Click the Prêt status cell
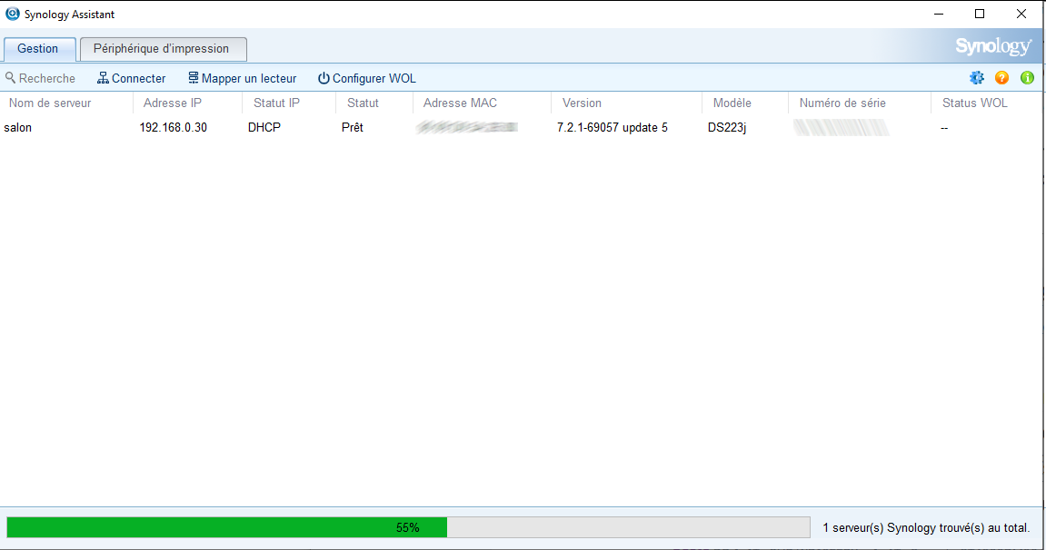 pyautogui.click(x=353, y=128)
